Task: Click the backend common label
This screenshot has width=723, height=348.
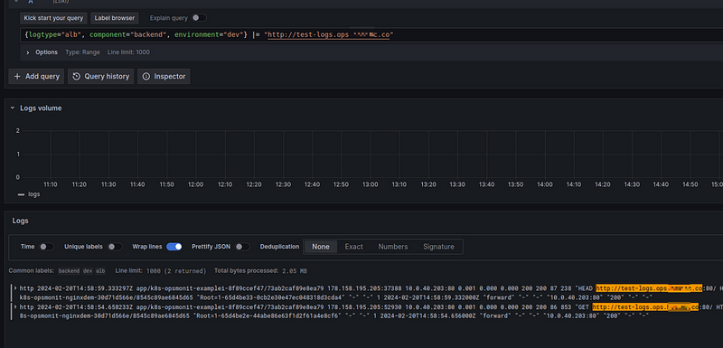Action: point(69,271)
